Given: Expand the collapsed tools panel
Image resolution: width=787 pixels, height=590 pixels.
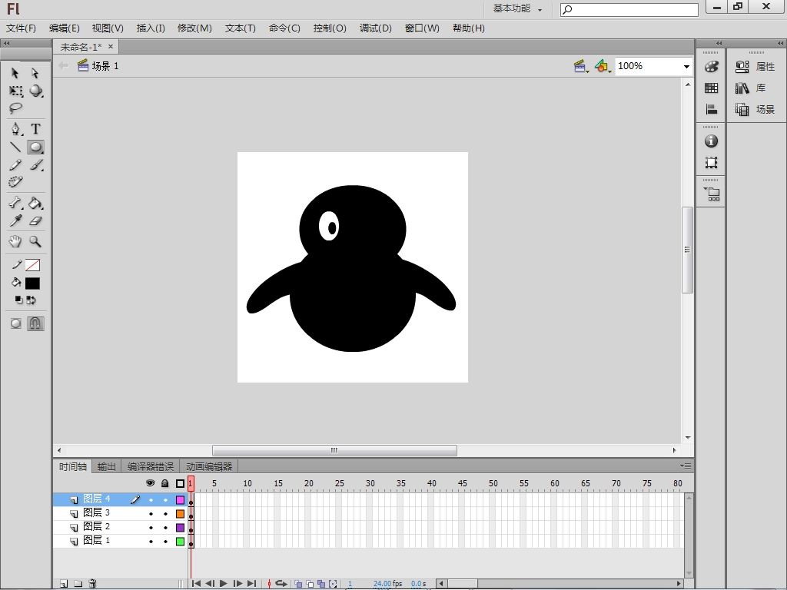Looking at the screenshot, I should pos(6,43).
